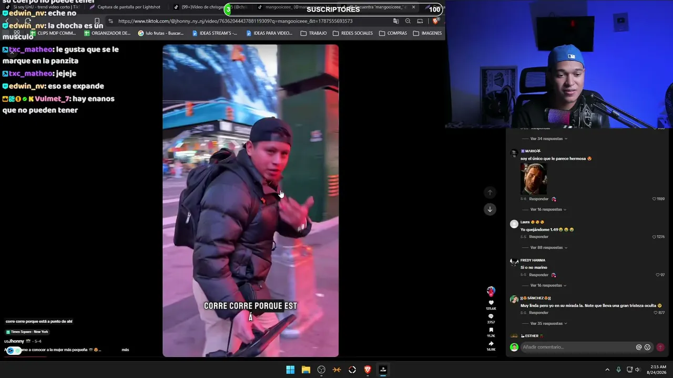Expand 'Ver 34 respuestas' replies

(548, 139)
